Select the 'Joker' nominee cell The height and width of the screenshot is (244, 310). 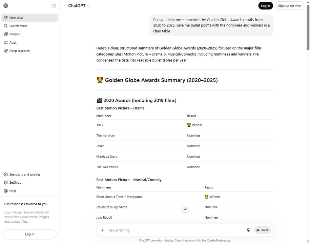coord(100,146)
